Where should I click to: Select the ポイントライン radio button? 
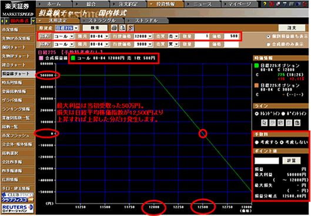(283, 113)
